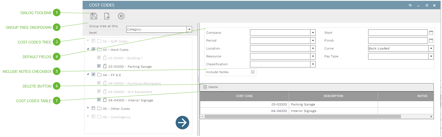Click the refresh icon in title bar
The height and width of the screenshot is (137, 442).
pos(410,5)
